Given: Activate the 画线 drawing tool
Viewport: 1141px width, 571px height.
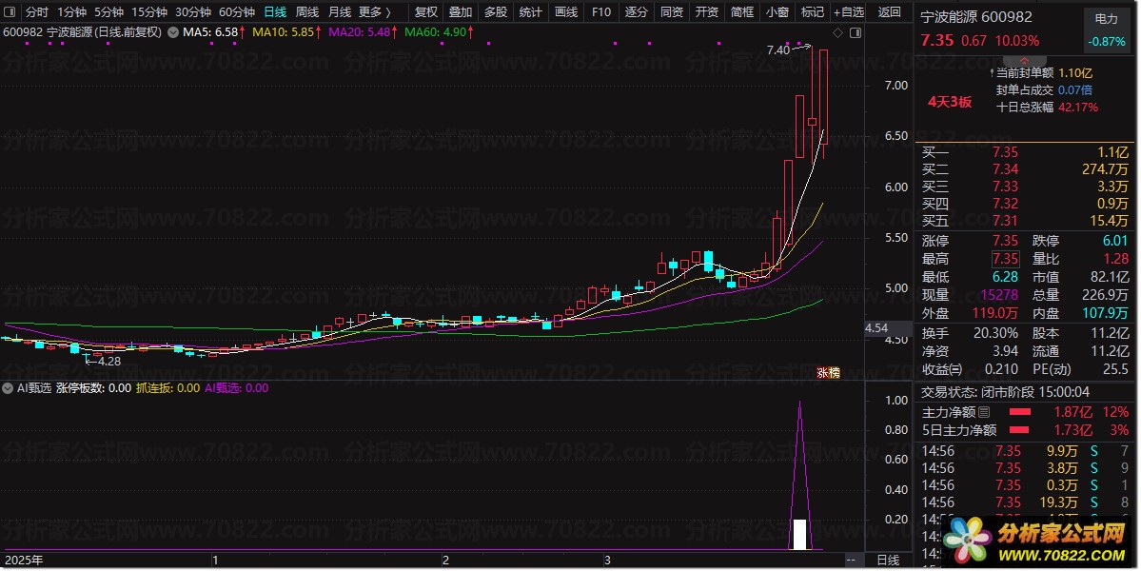Looking at the screenshot, I should [565, 11].
